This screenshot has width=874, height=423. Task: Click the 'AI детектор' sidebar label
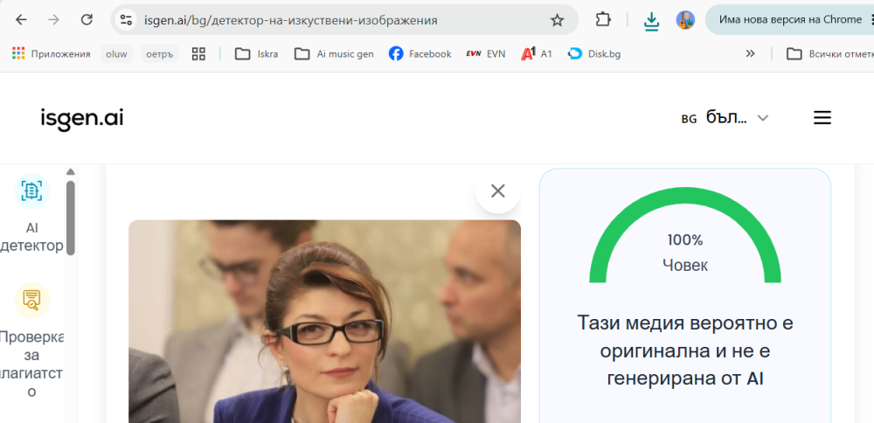click(x=31, y=236)
